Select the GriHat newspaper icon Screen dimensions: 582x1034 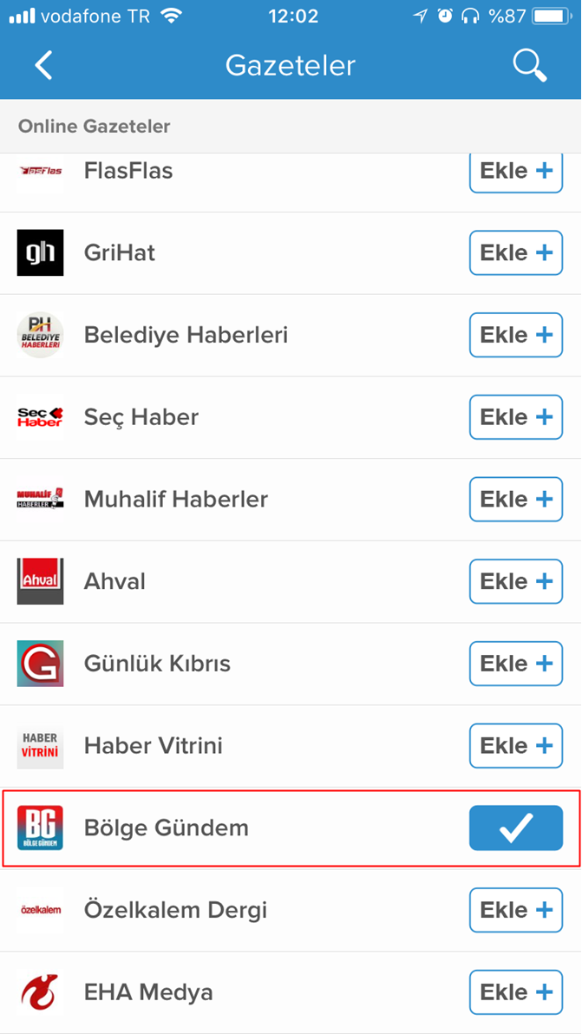[40, 252]
